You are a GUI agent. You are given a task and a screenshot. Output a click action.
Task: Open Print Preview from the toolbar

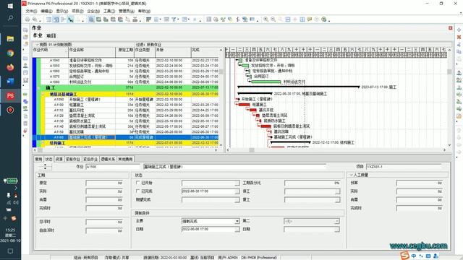[x=35, y=19]
